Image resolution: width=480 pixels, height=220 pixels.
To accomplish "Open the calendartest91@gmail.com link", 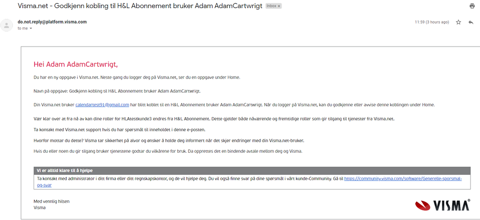I will 102,104.
